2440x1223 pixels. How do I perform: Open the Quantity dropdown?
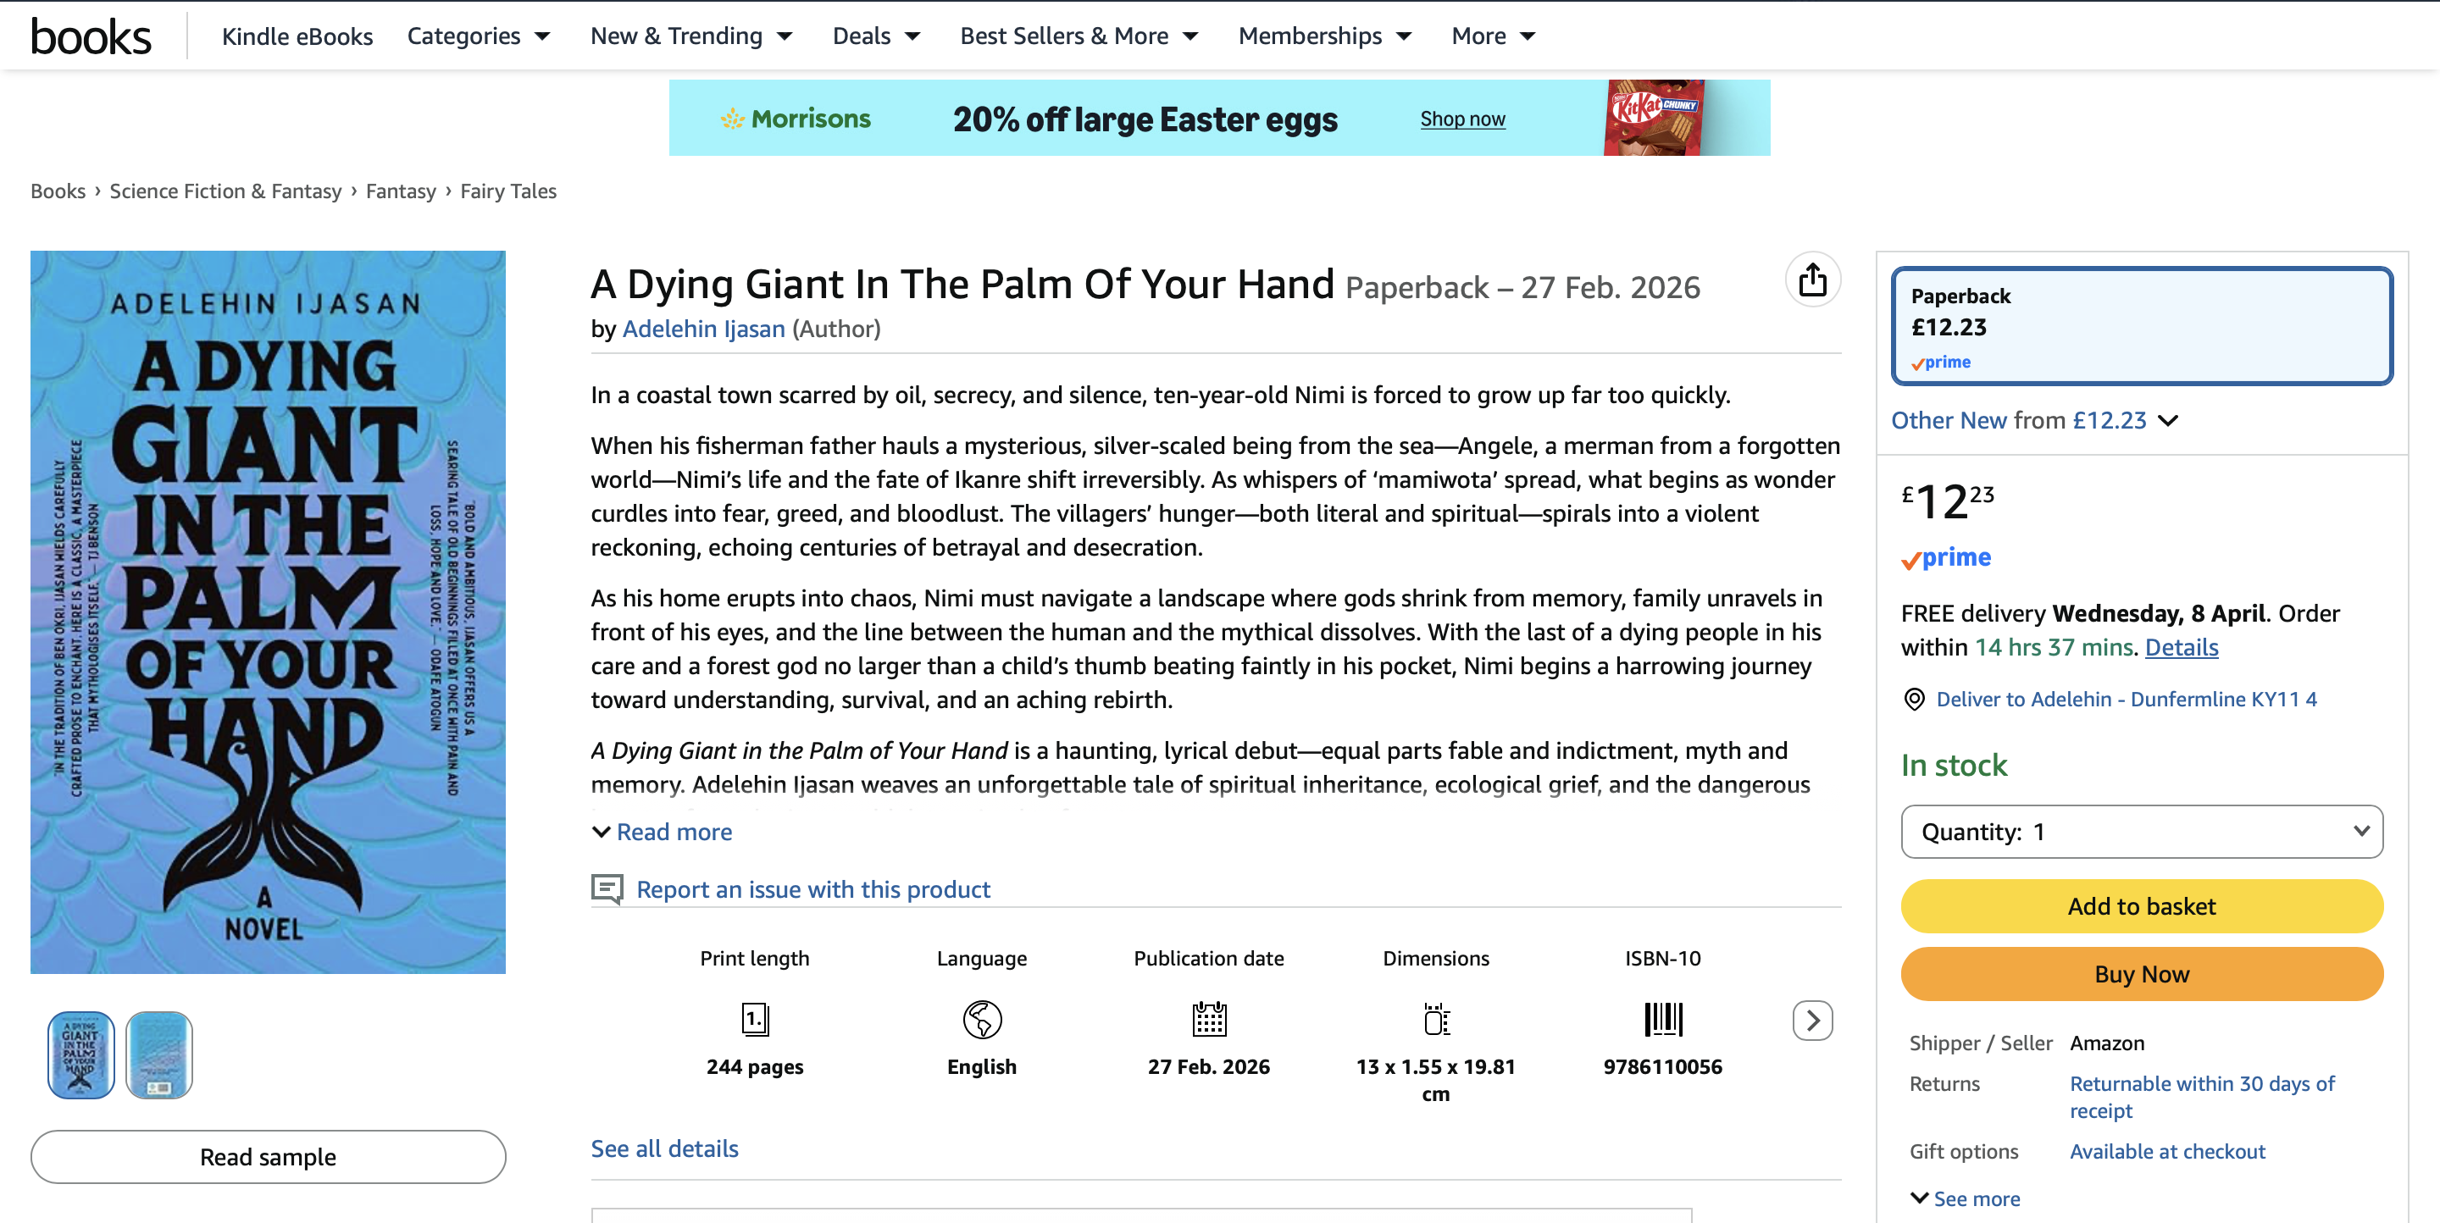tap(2141, 832)
